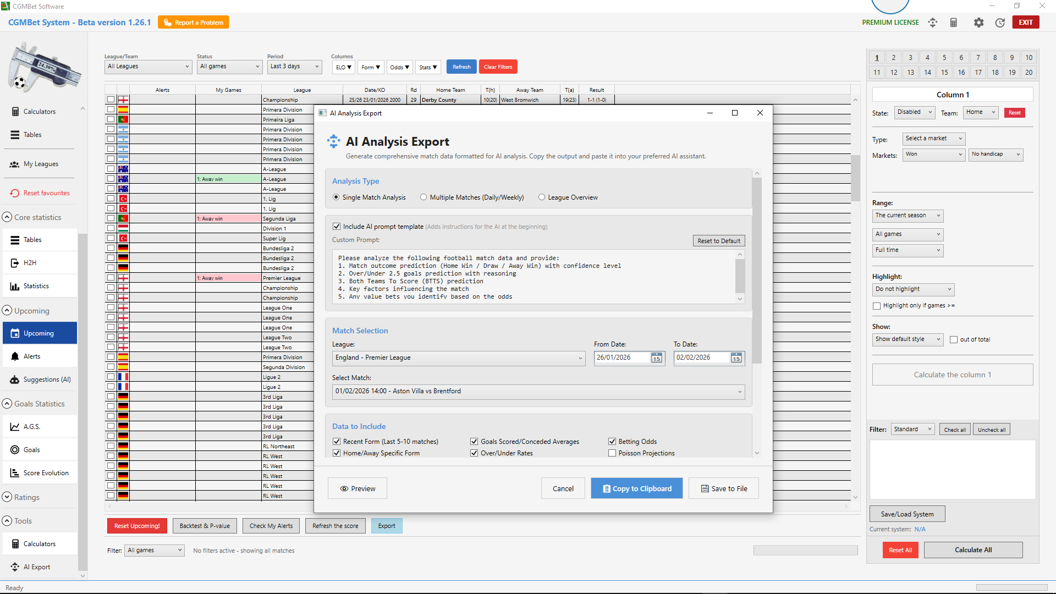
Task: Change the Period dropdown from Last 3 days
Action: tap(294, 67)
